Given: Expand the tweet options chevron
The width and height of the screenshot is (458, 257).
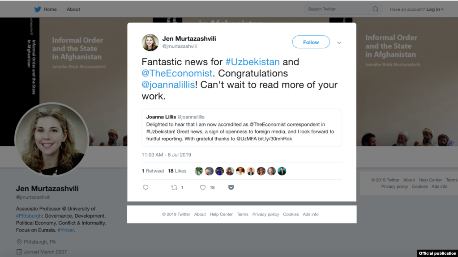Looking at the screenshot, I should click(339, 42).
